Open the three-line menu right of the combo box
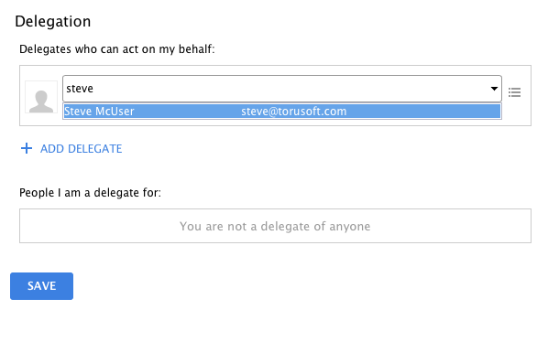This screenshot has width=559, height=363. pos(514,92)
